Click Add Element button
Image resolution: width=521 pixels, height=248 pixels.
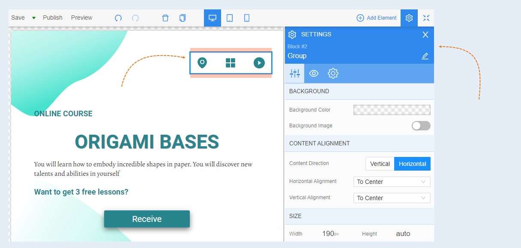377,18
